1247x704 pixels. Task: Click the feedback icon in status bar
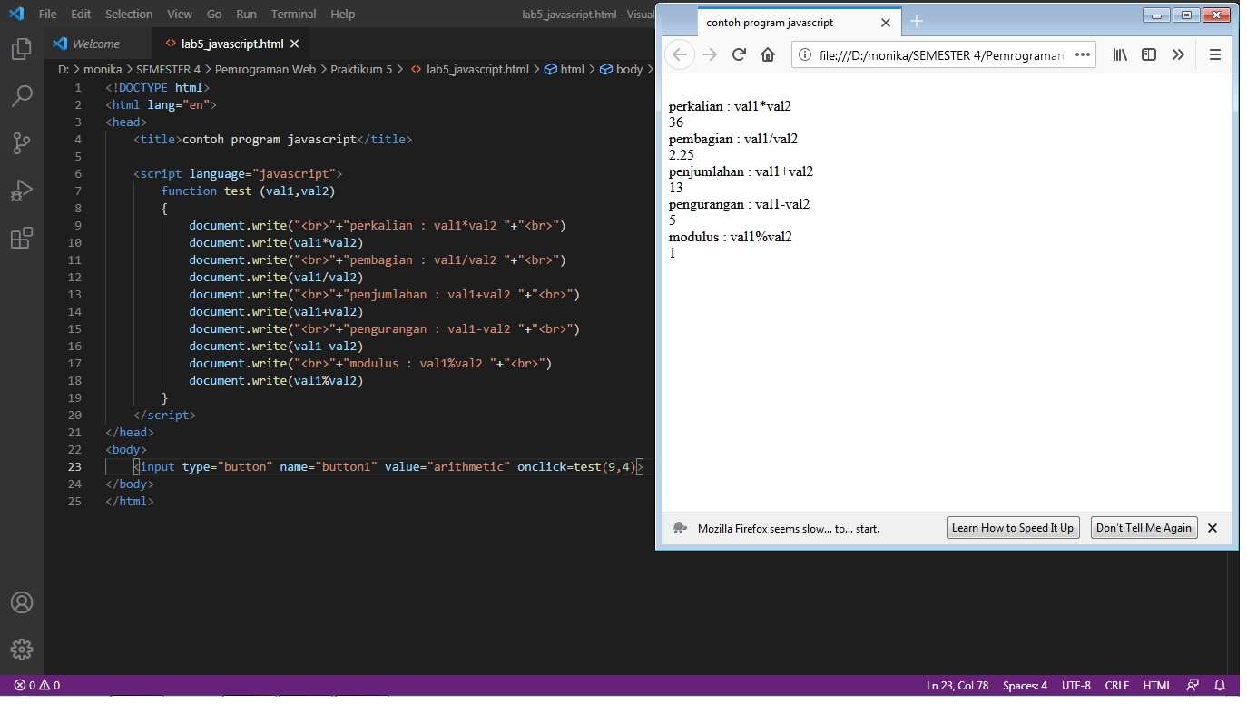pyautogui.click(x=1193, y=686)
